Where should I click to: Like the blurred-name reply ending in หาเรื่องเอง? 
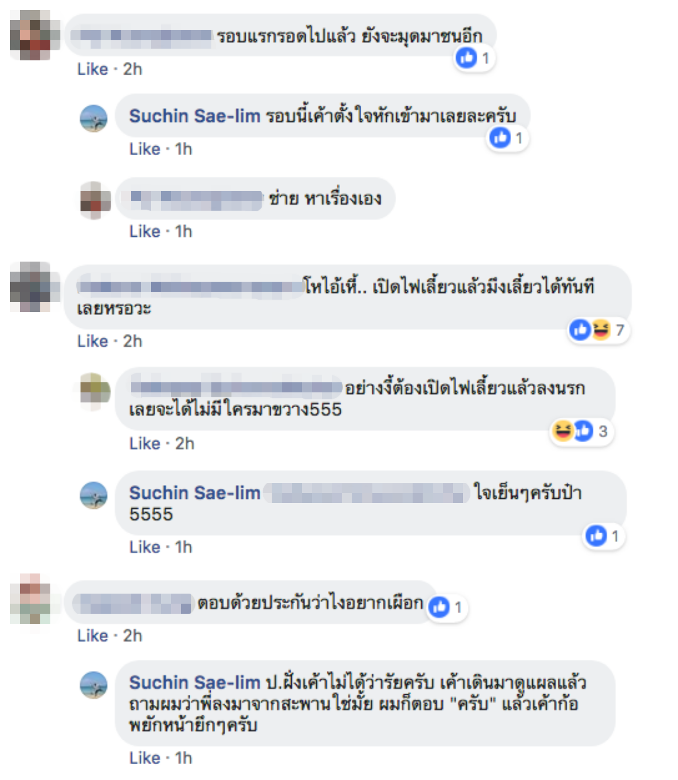(145, 231)
